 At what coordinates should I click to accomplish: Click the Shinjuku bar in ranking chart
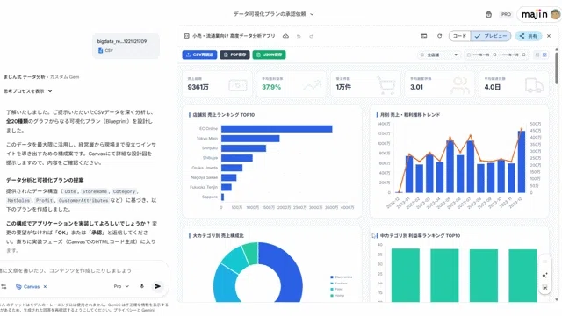243,148
